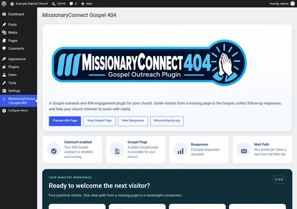
Task: Open the New content menu
Action: 87,4
